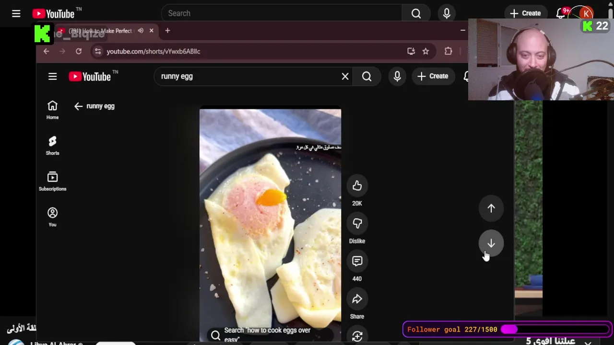Open Subscriptions in sidebar
The image size is (614, 345).
53,182
